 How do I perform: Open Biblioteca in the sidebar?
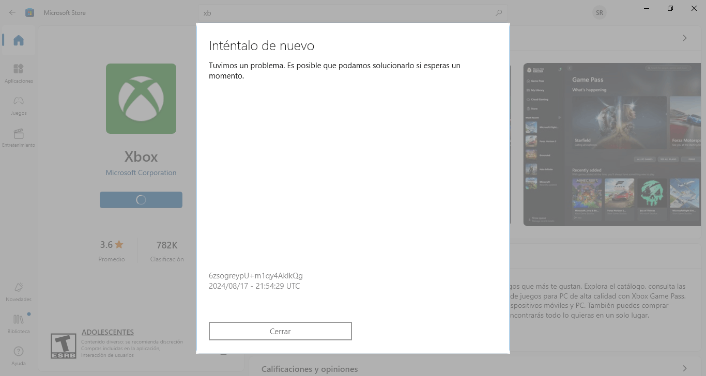point(19,324)
